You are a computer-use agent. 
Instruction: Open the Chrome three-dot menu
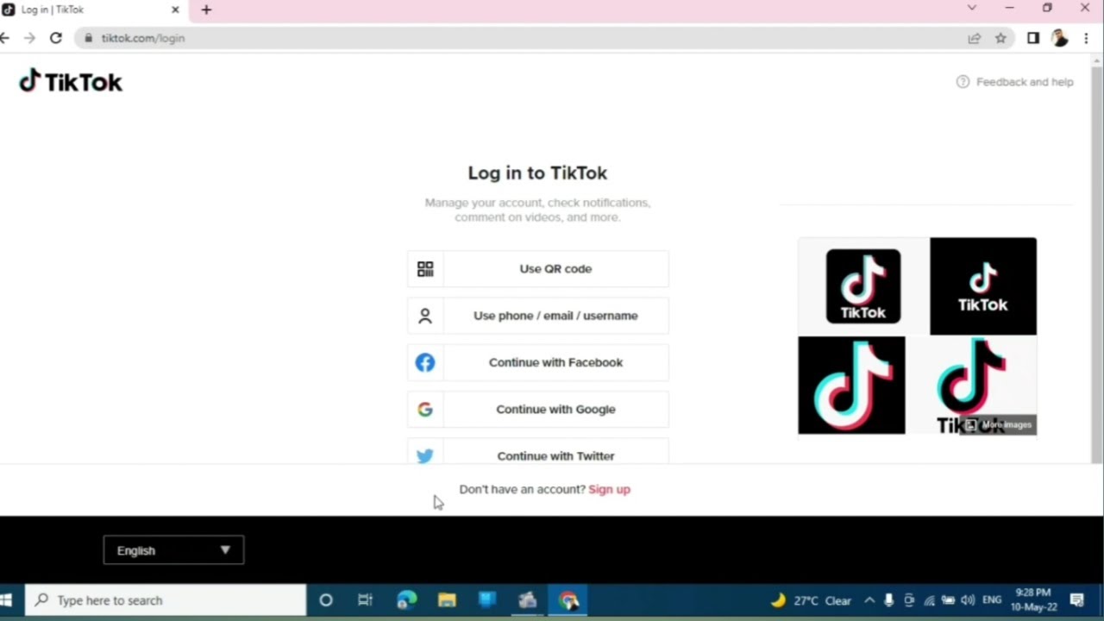pyautogui.click(x=1086, y=38)
